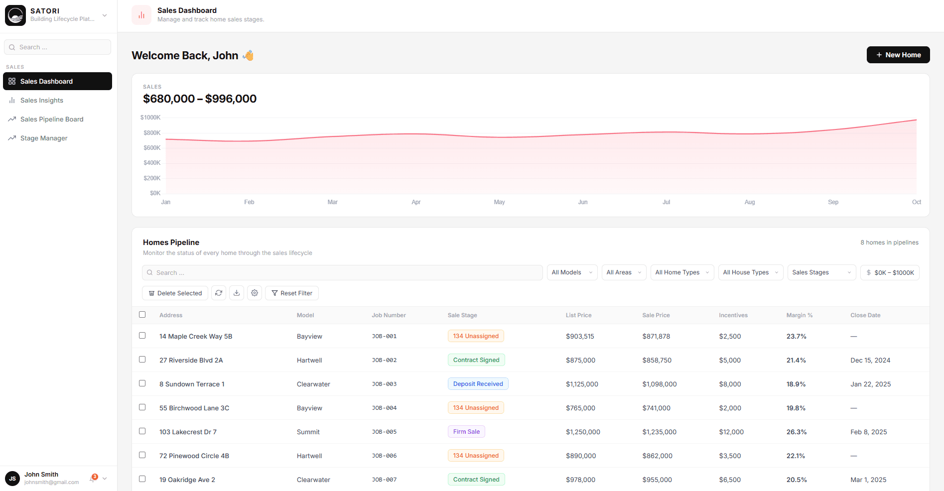Click the Sales Insights chart icon
Screen dimensions: 944x491
(x=12, y=100)
